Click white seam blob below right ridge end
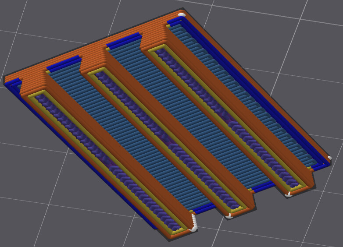The image size is (343, 247). click(288, 194)
